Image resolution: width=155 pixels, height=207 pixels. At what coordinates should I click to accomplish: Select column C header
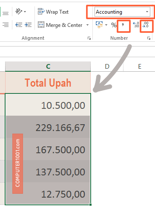[48, 66]
